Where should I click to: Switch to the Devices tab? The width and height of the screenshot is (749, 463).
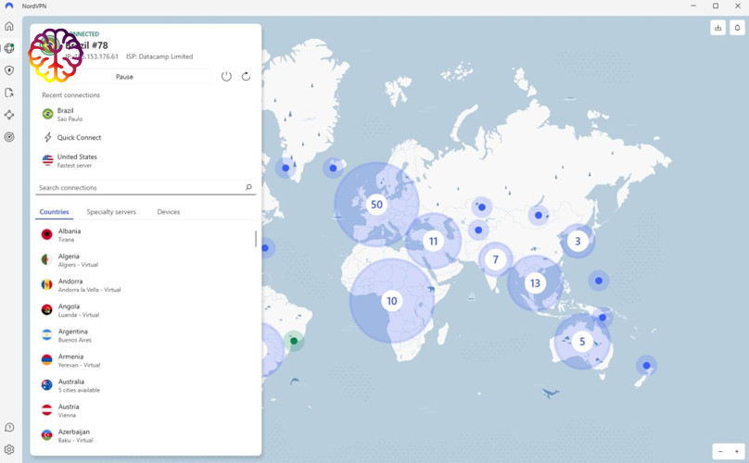coord(169,212)
